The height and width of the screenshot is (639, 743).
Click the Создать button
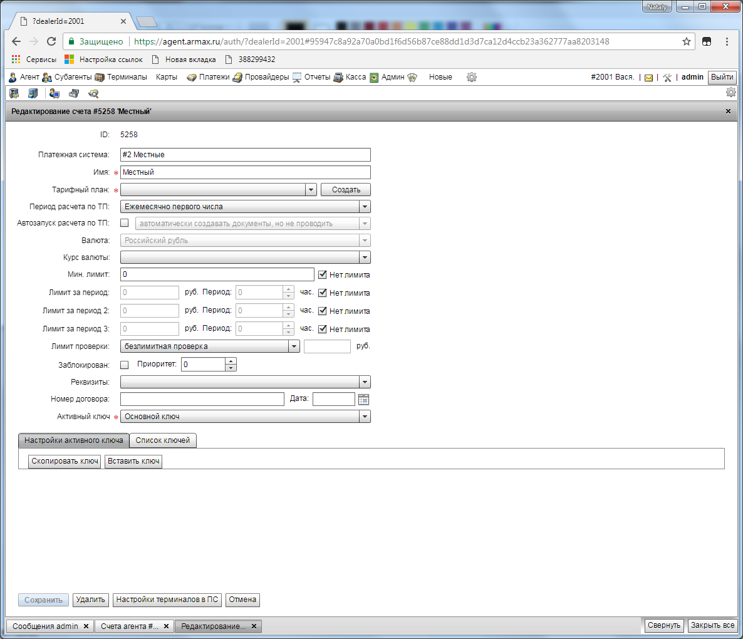point(346,189)
